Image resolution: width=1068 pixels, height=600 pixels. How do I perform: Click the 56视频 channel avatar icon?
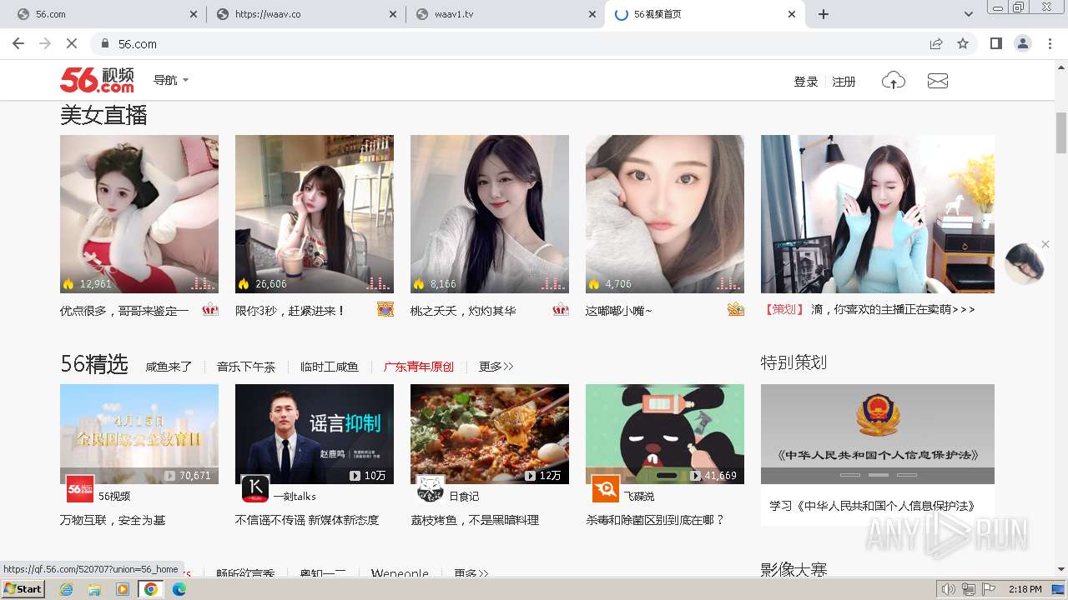pyautogui.click(x=80, y=489)
